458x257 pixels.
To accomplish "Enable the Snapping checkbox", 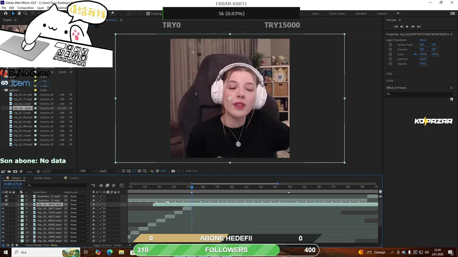I will 148,14.
